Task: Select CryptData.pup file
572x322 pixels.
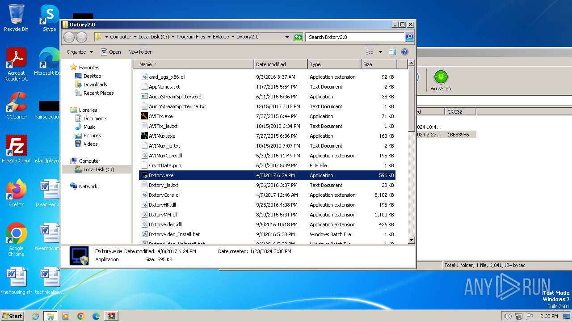Action: tap(267, 165)
